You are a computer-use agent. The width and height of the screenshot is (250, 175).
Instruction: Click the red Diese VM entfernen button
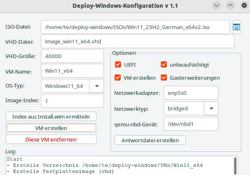pyautogui.click(x=51, y=139)
